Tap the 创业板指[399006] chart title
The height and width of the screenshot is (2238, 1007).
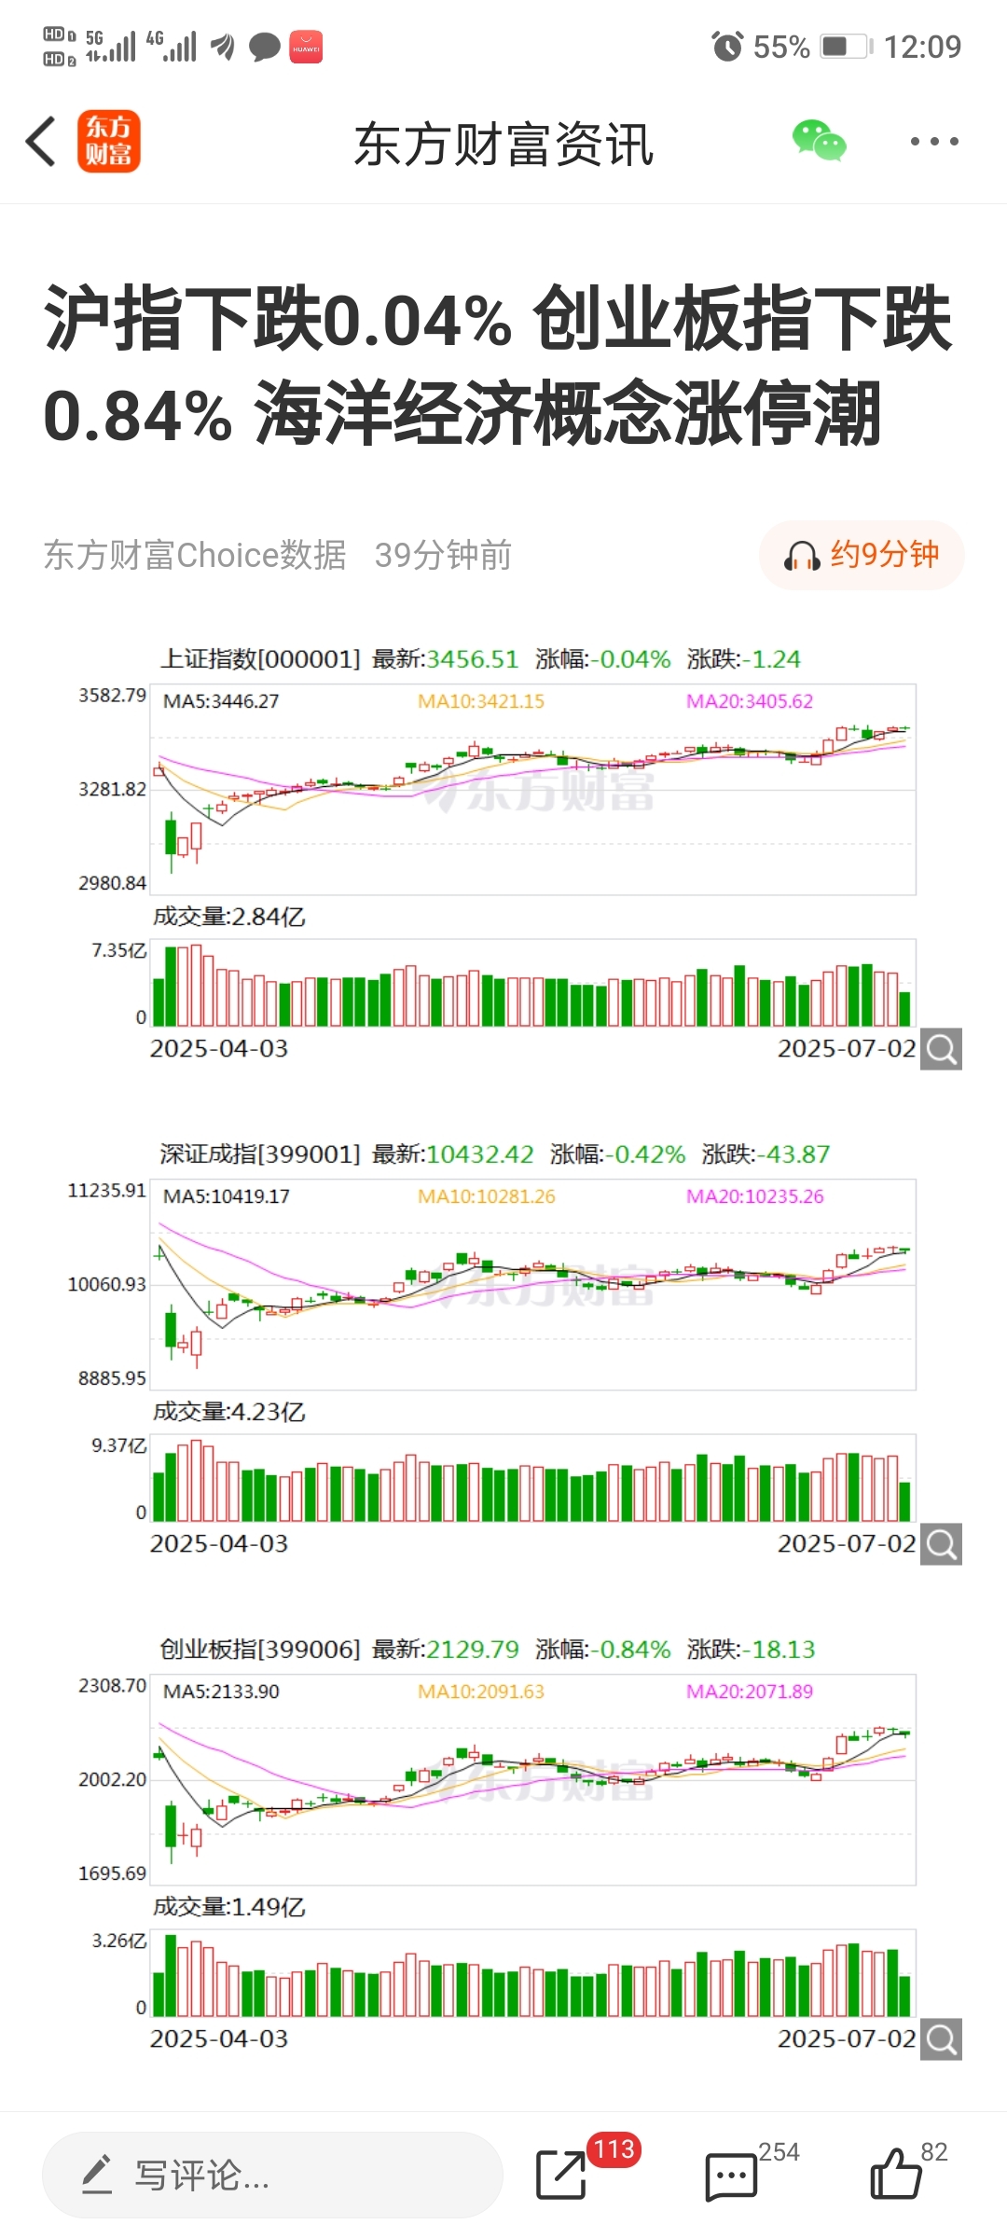point(260,1650)
